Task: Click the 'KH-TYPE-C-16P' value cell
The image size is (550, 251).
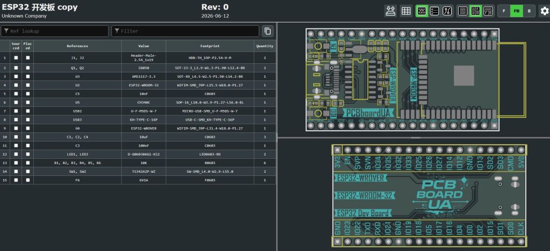Action: pyautogui.click(x=144, y=120)
